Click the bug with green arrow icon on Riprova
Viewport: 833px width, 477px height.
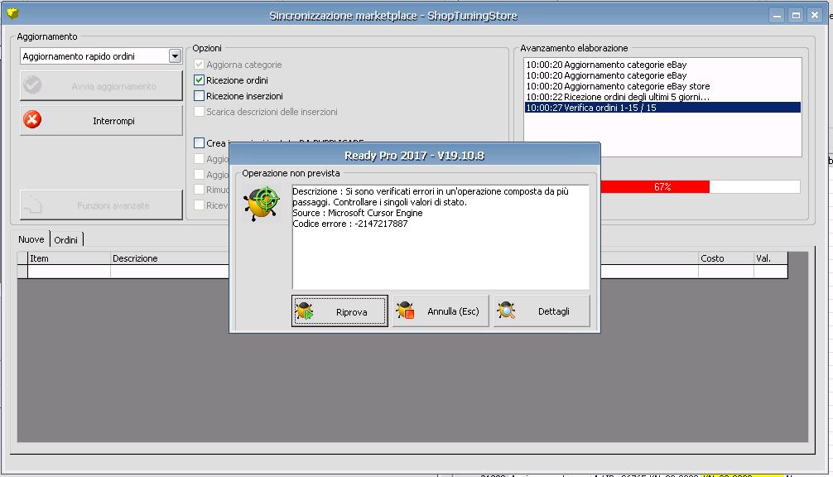[305, 311]
